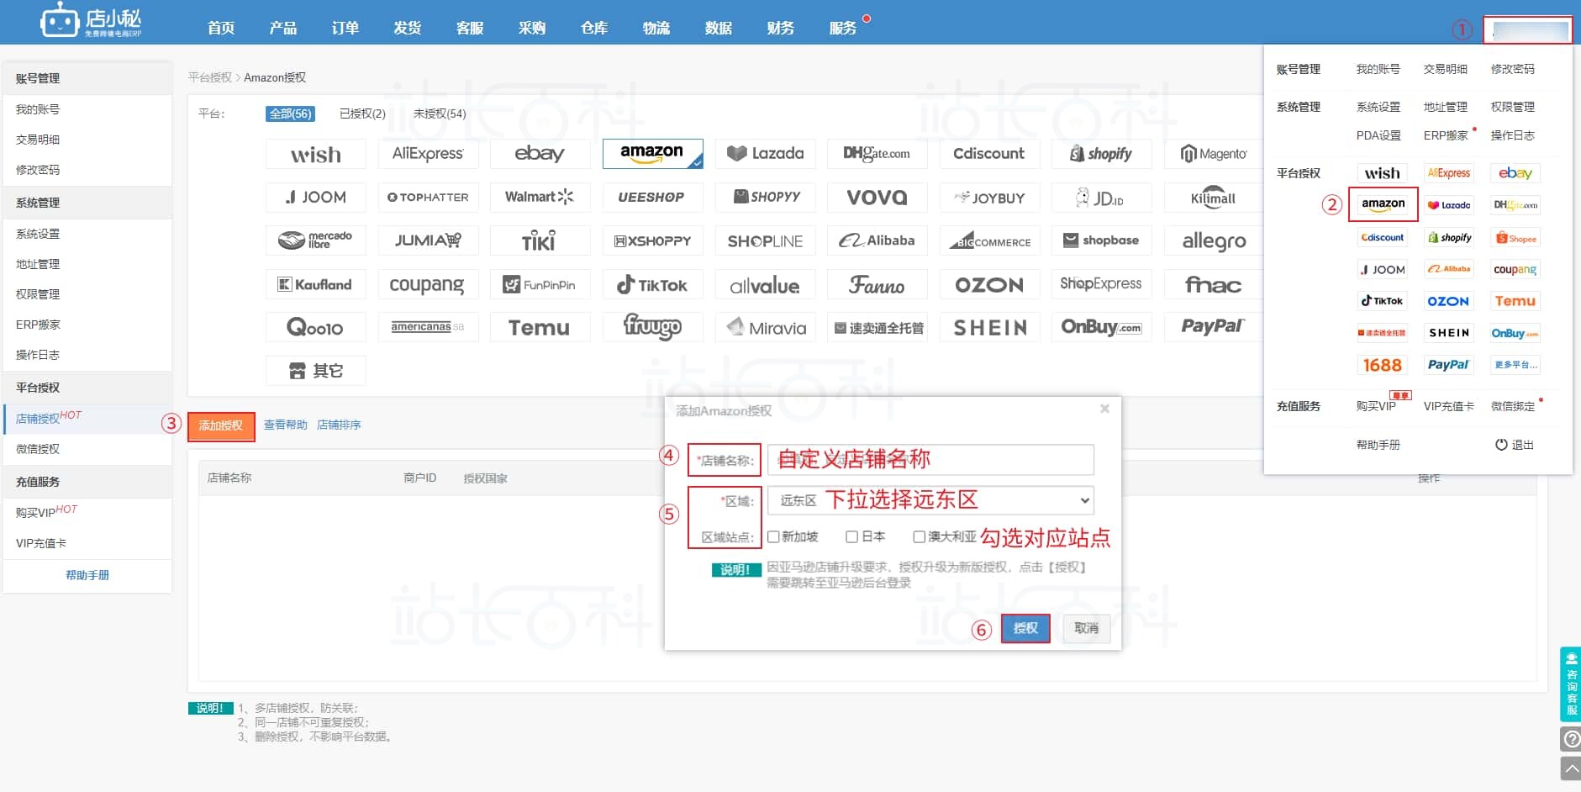
Task: Open the 首页 menu
Action: (221, 28)
